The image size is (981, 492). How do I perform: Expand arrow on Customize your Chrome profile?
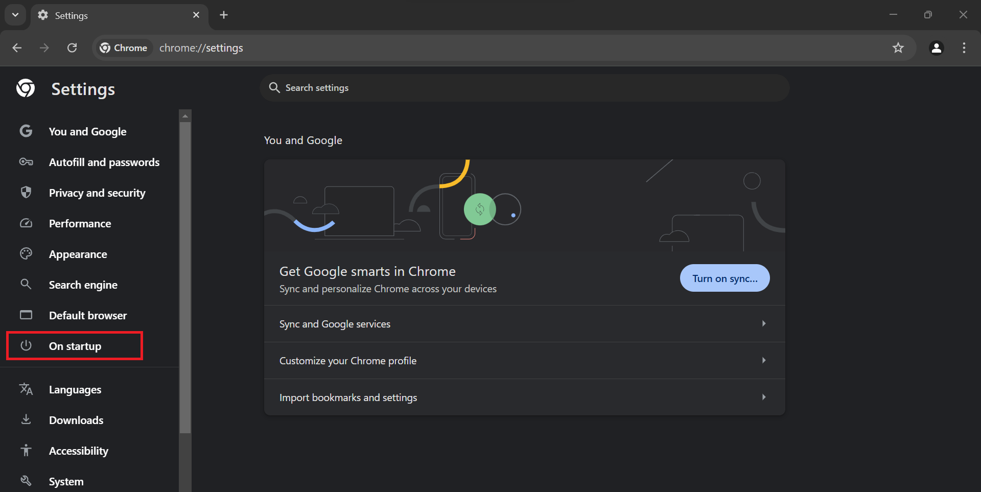tap(764, 360)
